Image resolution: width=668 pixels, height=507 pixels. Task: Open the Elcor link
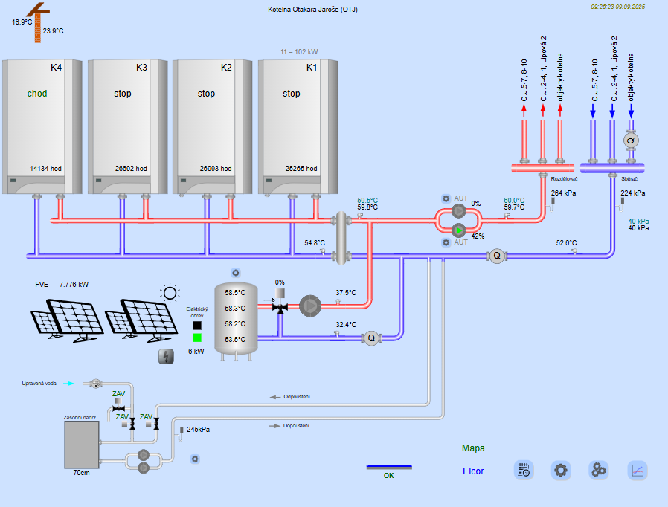coord(473,471)
